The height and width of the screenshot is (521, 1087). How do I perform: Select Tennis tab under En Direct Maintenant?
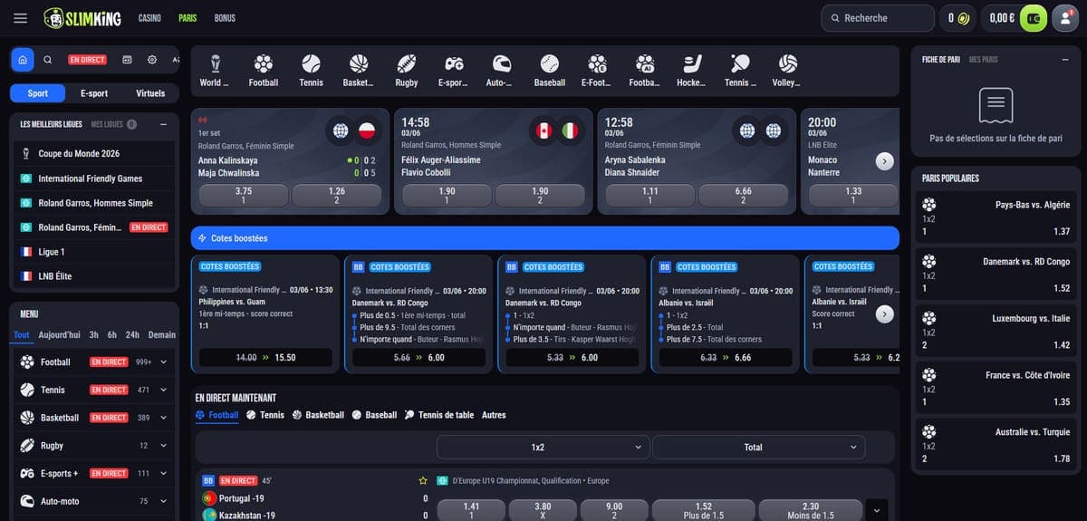click(265, 415)
